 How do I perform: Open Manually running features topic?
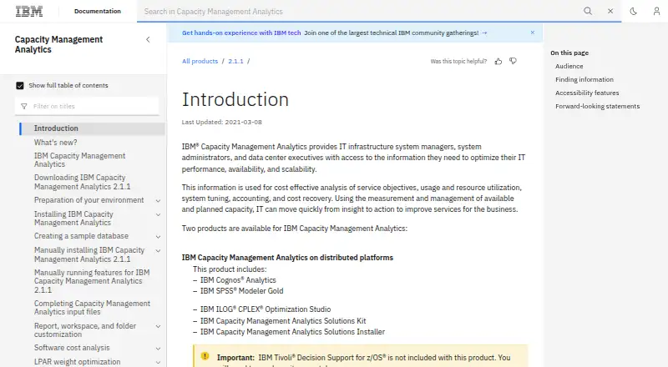tap(92, 281)
